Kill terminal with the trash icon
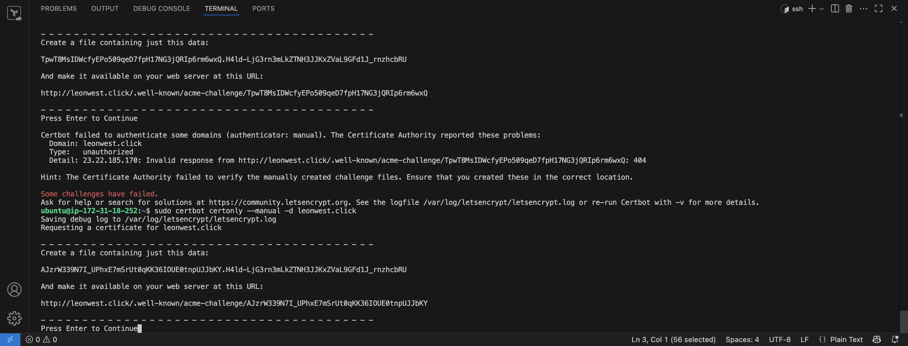This screenshot has height=346, width=908. click(x=849, y=8)
